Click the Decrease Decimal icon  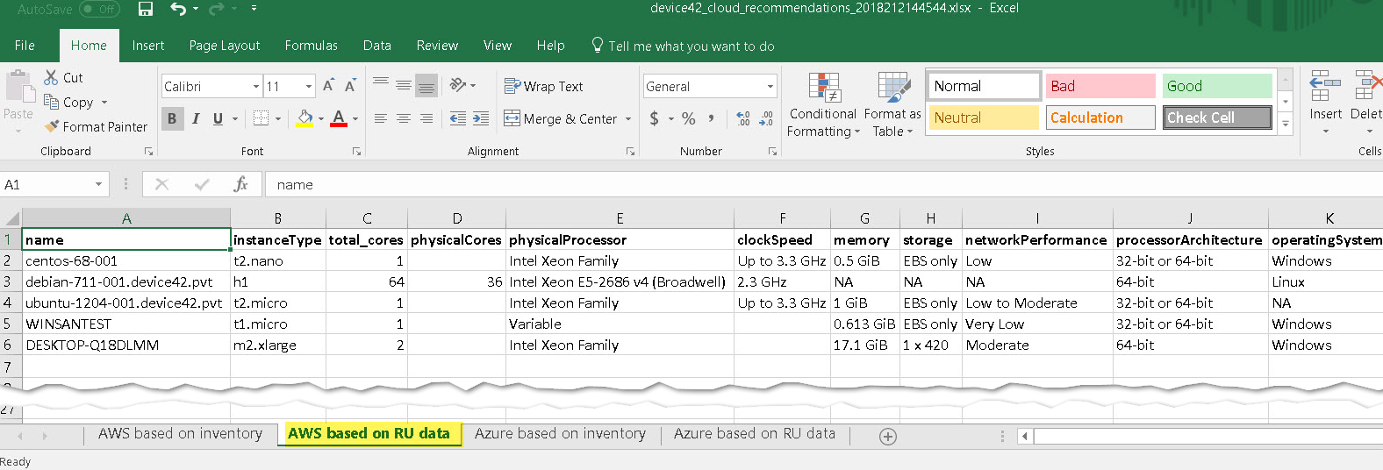766,118
